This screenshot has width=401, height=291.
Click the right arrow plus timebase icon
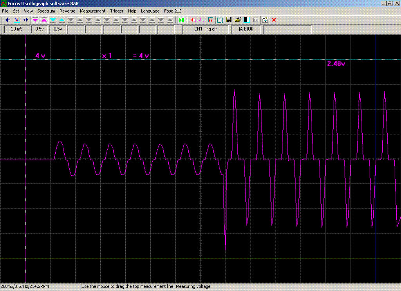pos(26,20)
